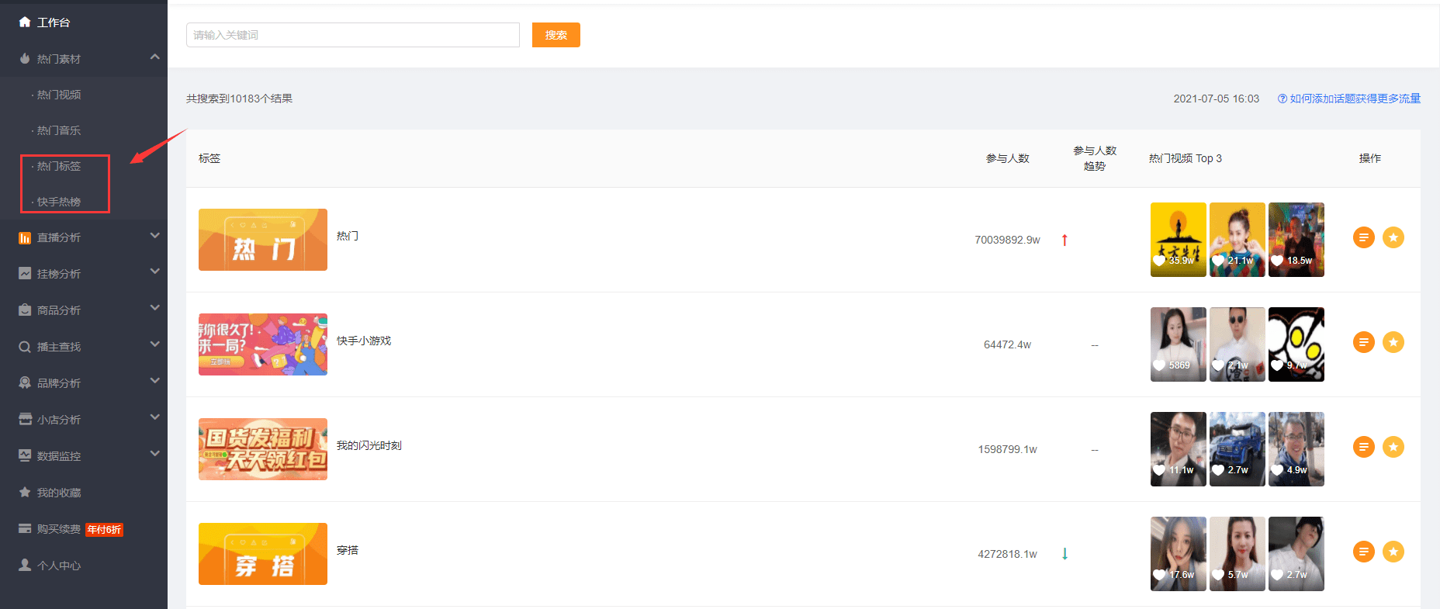
Task: Open the 国货发福利 cover image
Action: pos(263,449)
